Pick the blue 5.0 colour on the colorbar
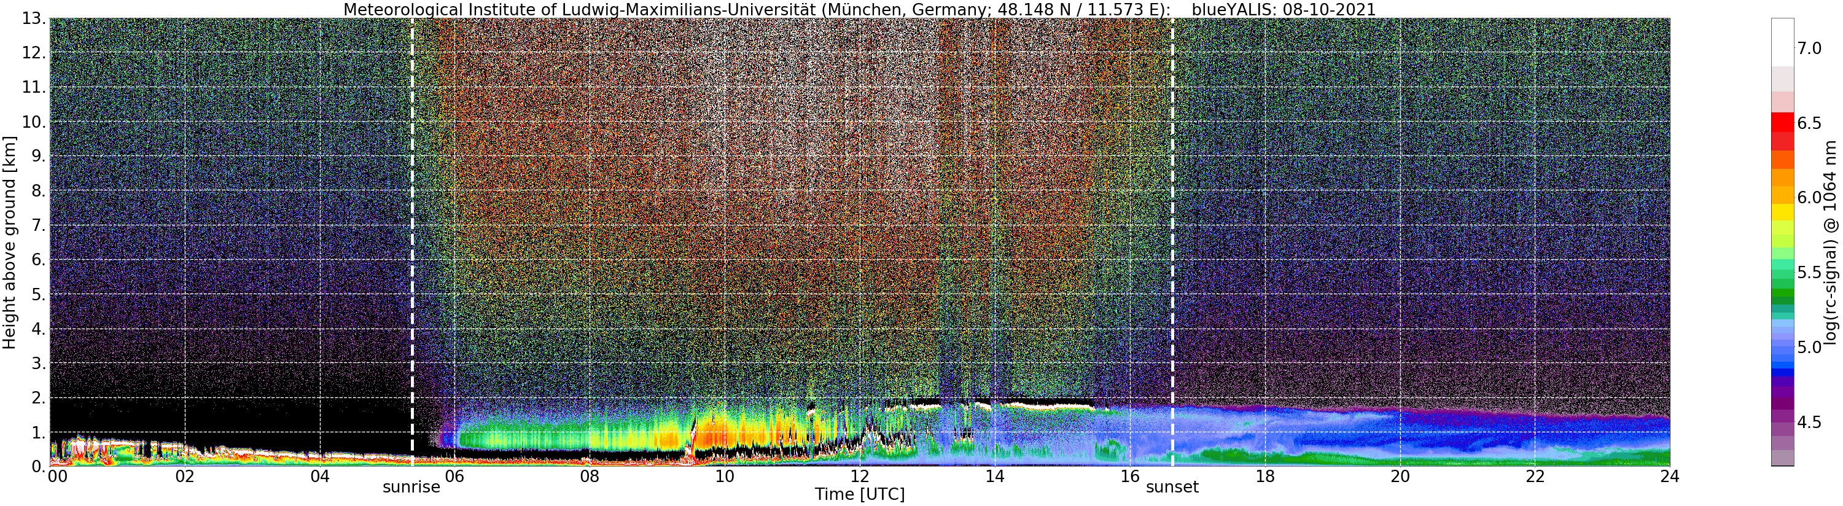Viewport: 1843px width, 506px height. tap(1782, 347)
